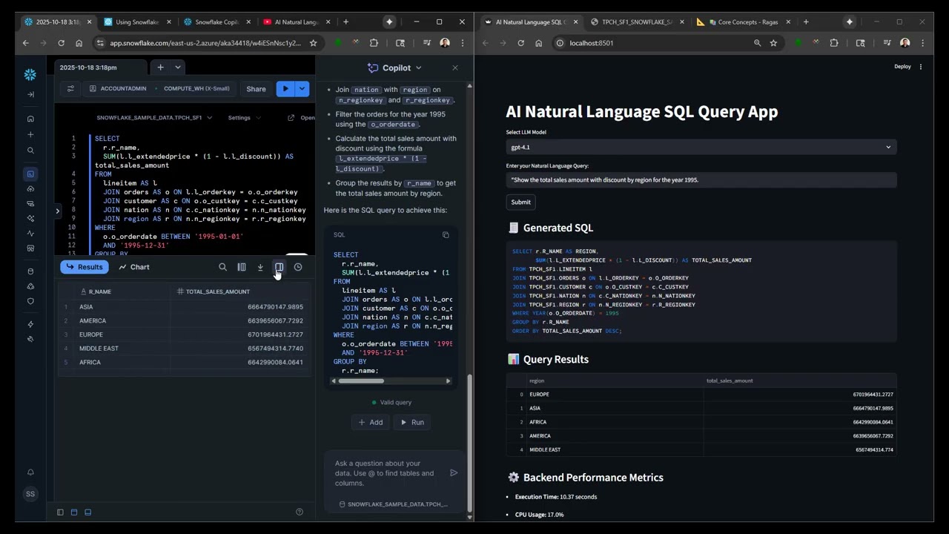Switch to the Chart tab
The image size is (949, 534).
pos(134,267)
